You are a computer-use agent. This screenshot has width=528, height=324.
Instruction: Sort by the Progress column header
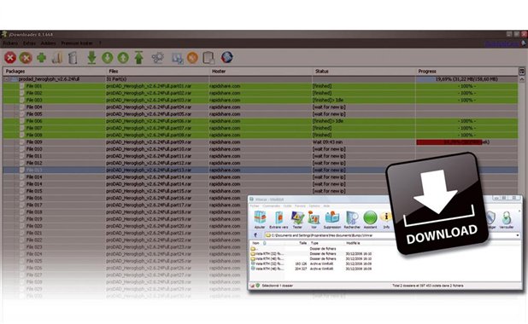click(x=467, y=72)
